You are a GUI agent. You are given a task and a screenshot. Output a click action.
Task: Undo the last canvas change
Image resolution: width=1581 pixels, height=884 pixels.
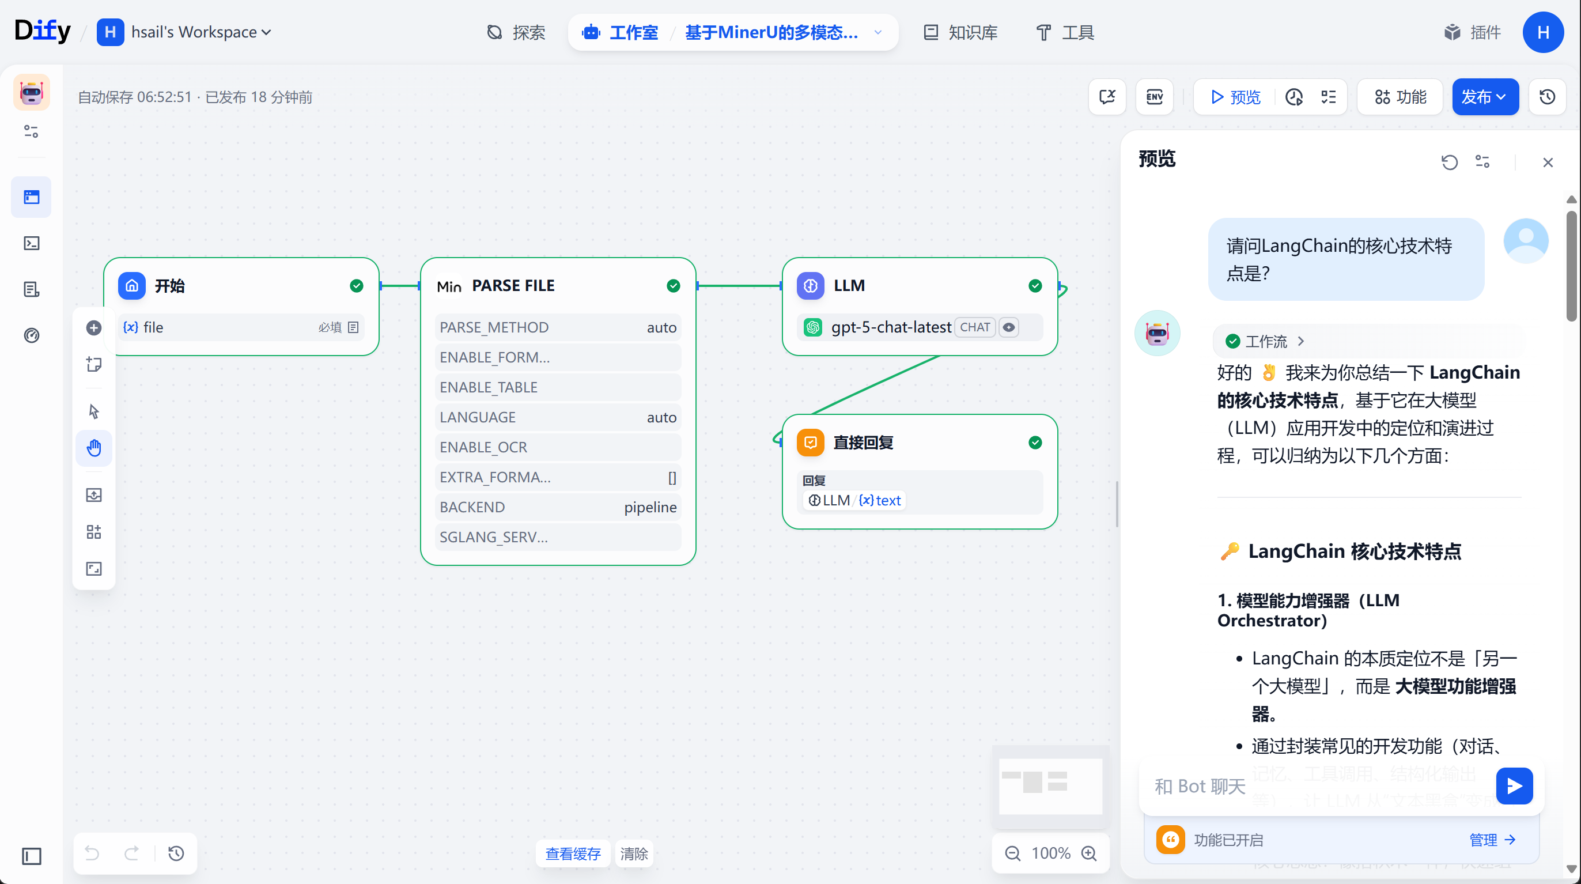click(92, 853)
